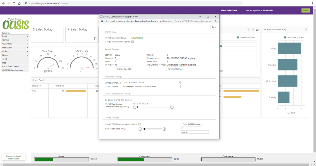The image size is (316, 166).
Task: Reload the page with refresh icon
Action: point(14,3)
